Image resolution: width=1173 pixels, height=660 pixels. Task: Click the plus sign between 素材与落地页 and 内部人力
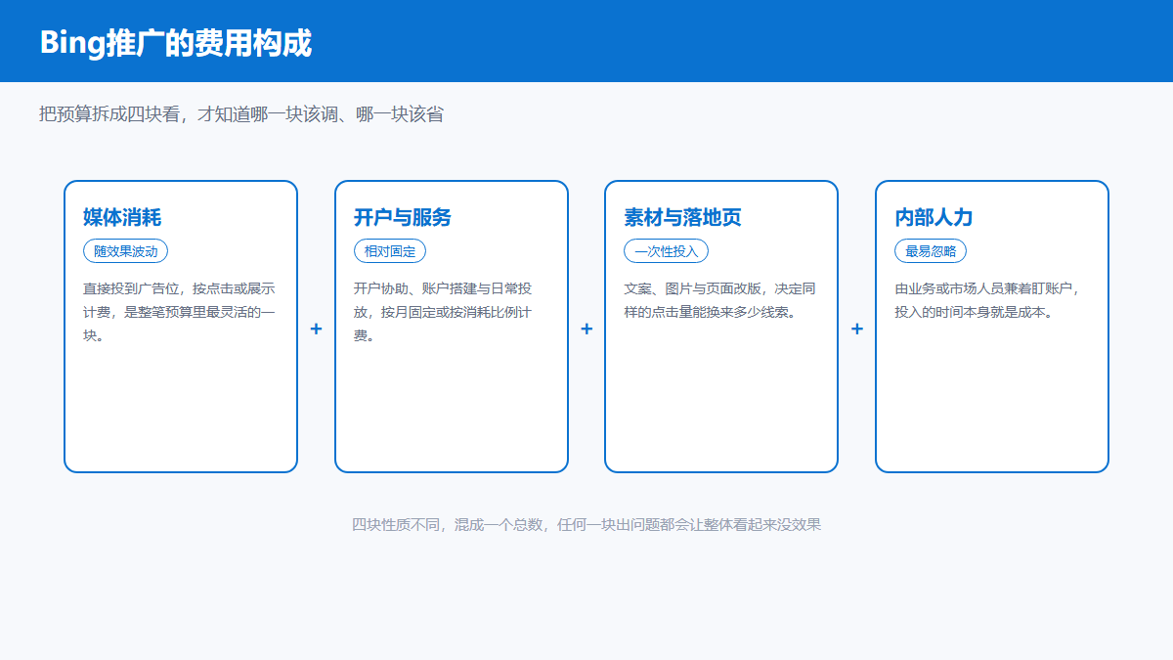point(857,329)
